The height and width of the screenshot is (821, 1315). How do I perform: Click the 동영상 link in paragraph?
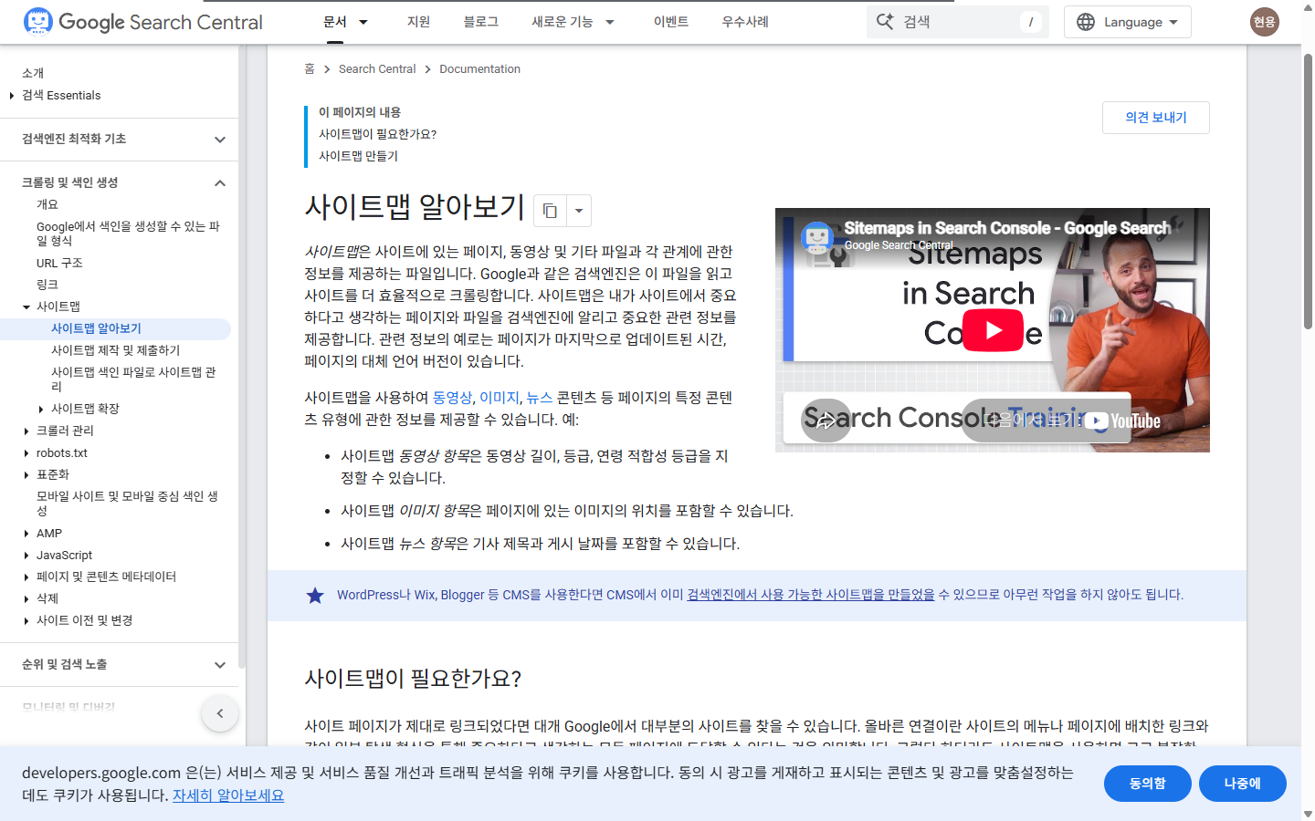point(452,398)
